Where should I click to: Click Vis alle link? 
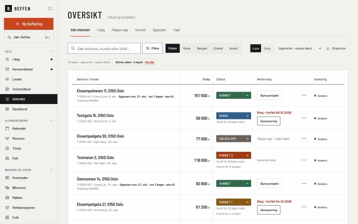pyautogui.click(x=150, y=62)
